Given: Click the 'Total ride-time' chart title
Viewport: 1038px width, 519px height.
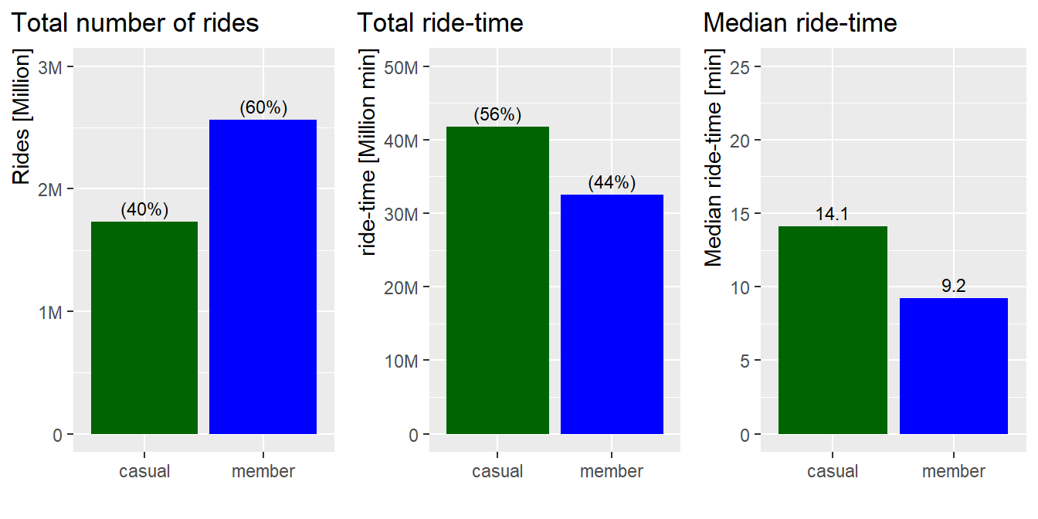Looking at the screenshot, I should click(440, 23).
